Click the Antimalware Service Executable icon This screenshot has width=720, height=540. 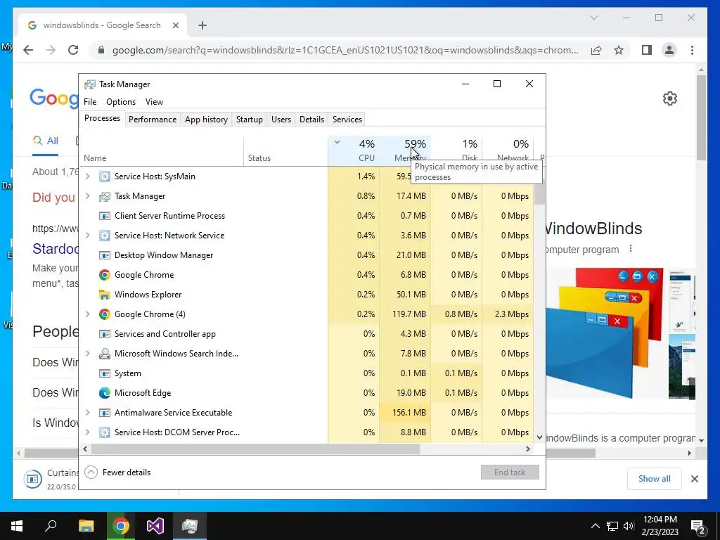[105, 413]
